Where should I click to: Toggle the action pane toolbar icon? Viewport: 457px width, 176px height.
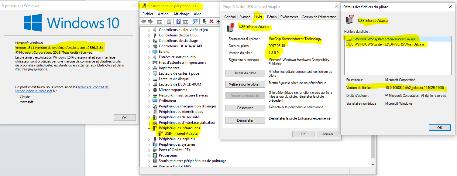tap(185, 21)
